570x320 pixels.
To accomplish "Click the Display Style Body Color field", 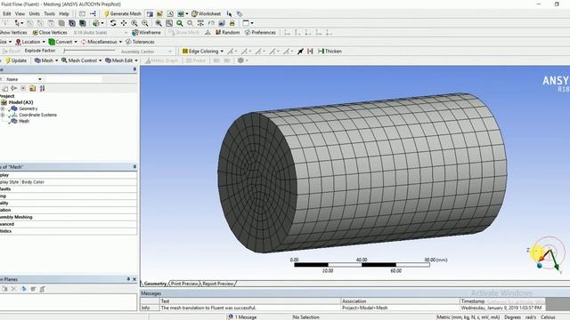I will (x=78, y=181).
